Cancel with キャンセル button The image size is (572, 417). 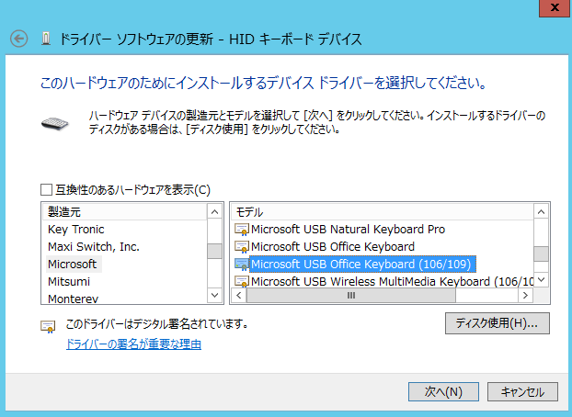(x=522, y=392)
